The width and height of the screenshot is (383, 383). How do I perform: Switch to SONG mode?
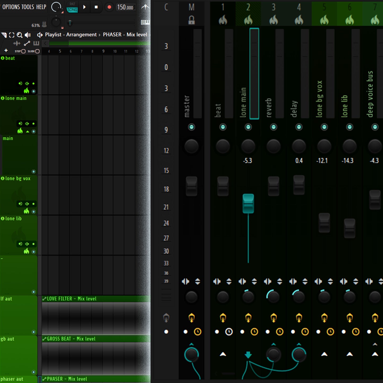point(72,10)
